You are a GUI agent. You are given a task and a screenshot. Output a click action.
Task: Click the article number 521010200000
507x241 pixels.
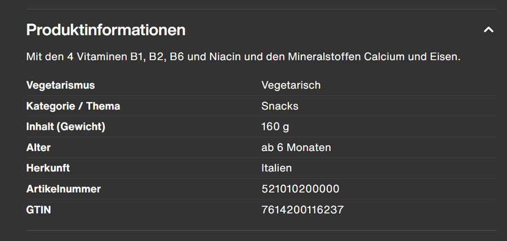click(x=300, y=189)
